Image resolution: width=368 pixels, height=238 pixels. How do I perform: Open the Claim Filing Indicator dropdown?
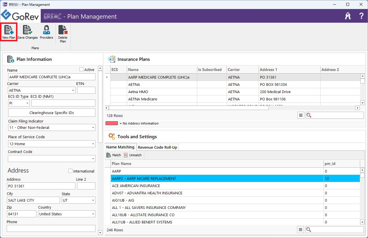(x=93, y=127)
